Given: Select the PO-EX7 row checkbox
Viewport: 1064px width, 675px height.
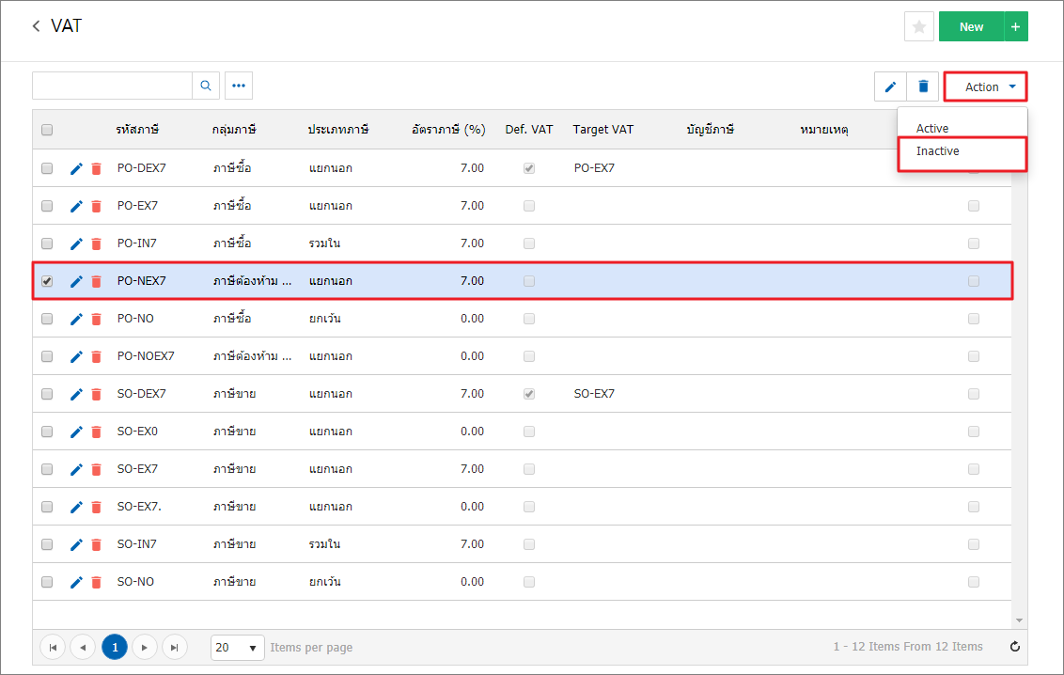Looking at the screenshot, I should tap(47, 206).
